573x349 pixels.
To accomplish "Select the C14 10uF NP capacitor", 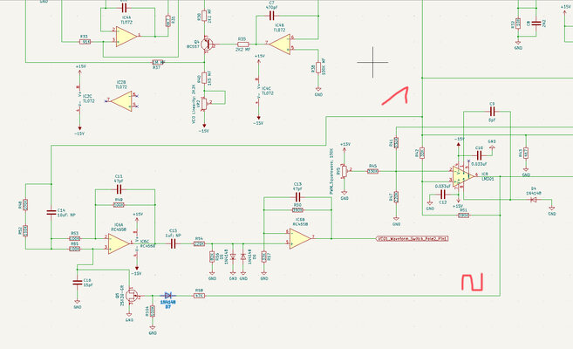I will coord(51,212).
